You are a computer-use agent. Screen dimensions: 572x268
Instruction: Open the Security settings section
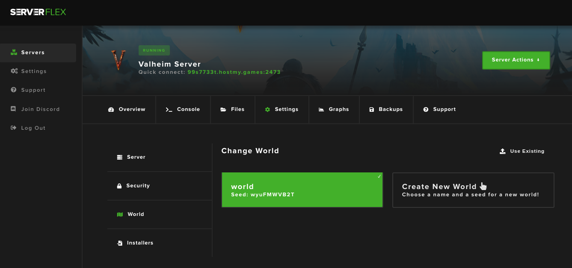160,186
